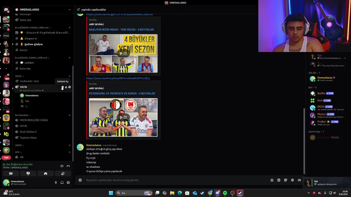Open the fivem aile voice channel
This screenshot has height=197, width=351.
43,20
